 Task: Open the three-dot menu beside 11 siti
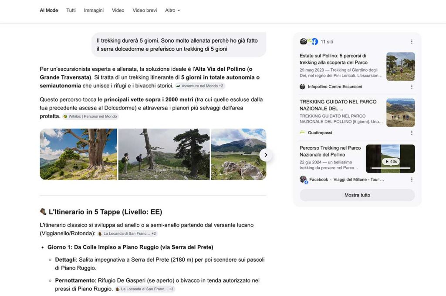[x=412, y=42]
